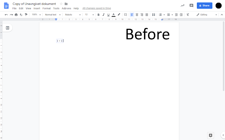Align text to the right

pyautogui.click(x=142, y=15)
